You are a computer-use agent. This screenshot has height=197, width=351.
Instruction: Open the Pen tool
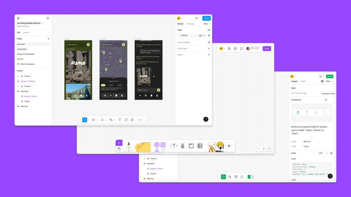tap(112, 120)
